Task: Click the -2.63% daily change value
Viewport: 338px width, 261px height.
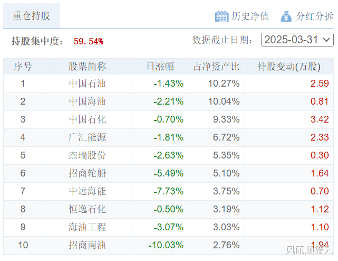Action: [x=168, y=155]
